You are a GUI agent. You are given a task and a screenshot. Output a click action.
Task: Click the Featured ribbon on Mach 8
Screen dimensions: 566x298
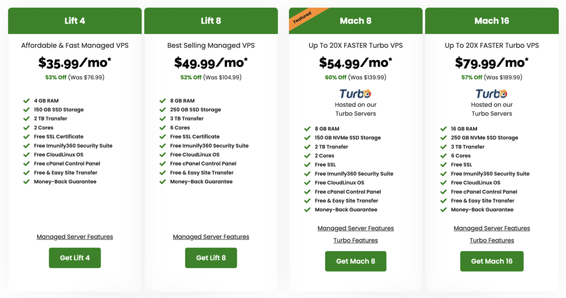tap(302, 18)
